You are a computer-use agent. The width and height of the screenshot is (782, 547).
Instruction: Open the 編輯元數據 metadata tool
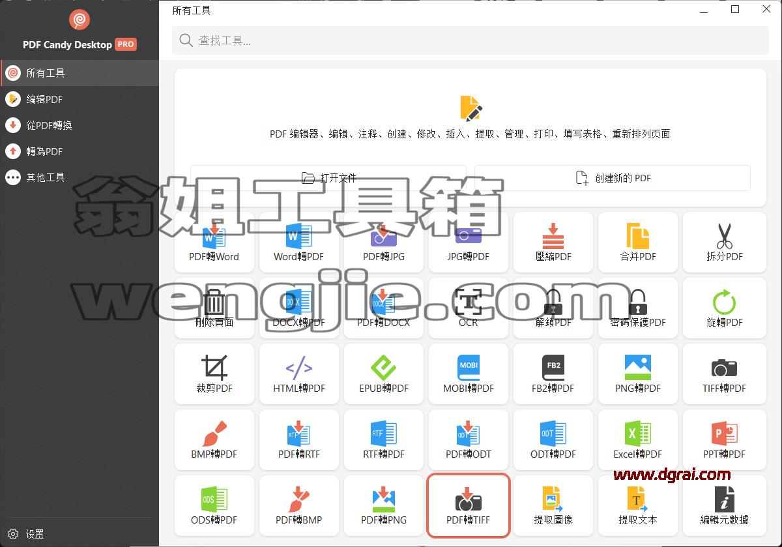coord(724,505)
